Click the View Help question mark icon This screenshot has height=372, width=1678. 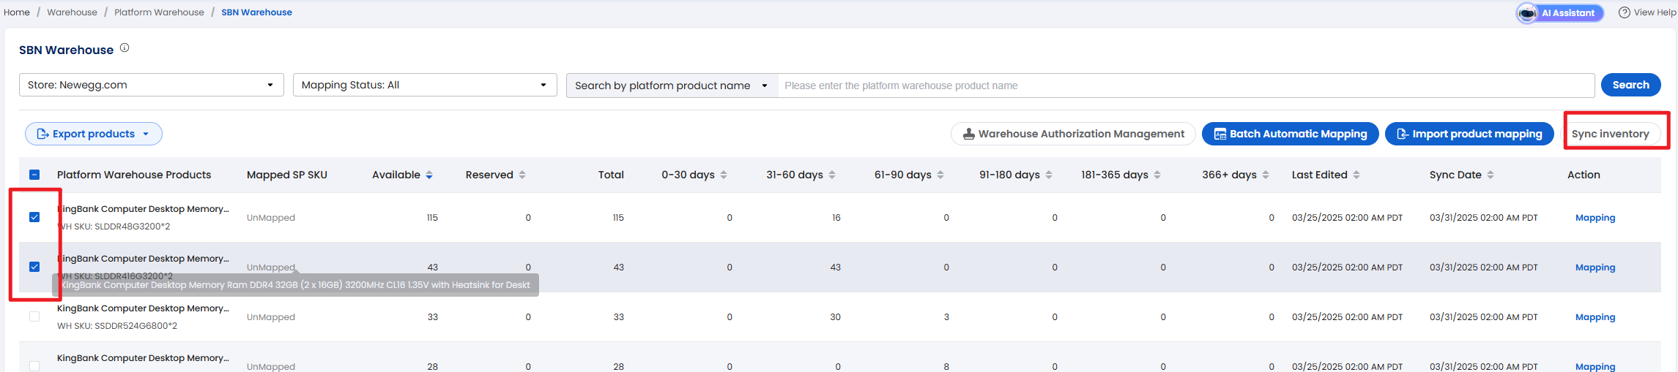(x=1624, y=12)
